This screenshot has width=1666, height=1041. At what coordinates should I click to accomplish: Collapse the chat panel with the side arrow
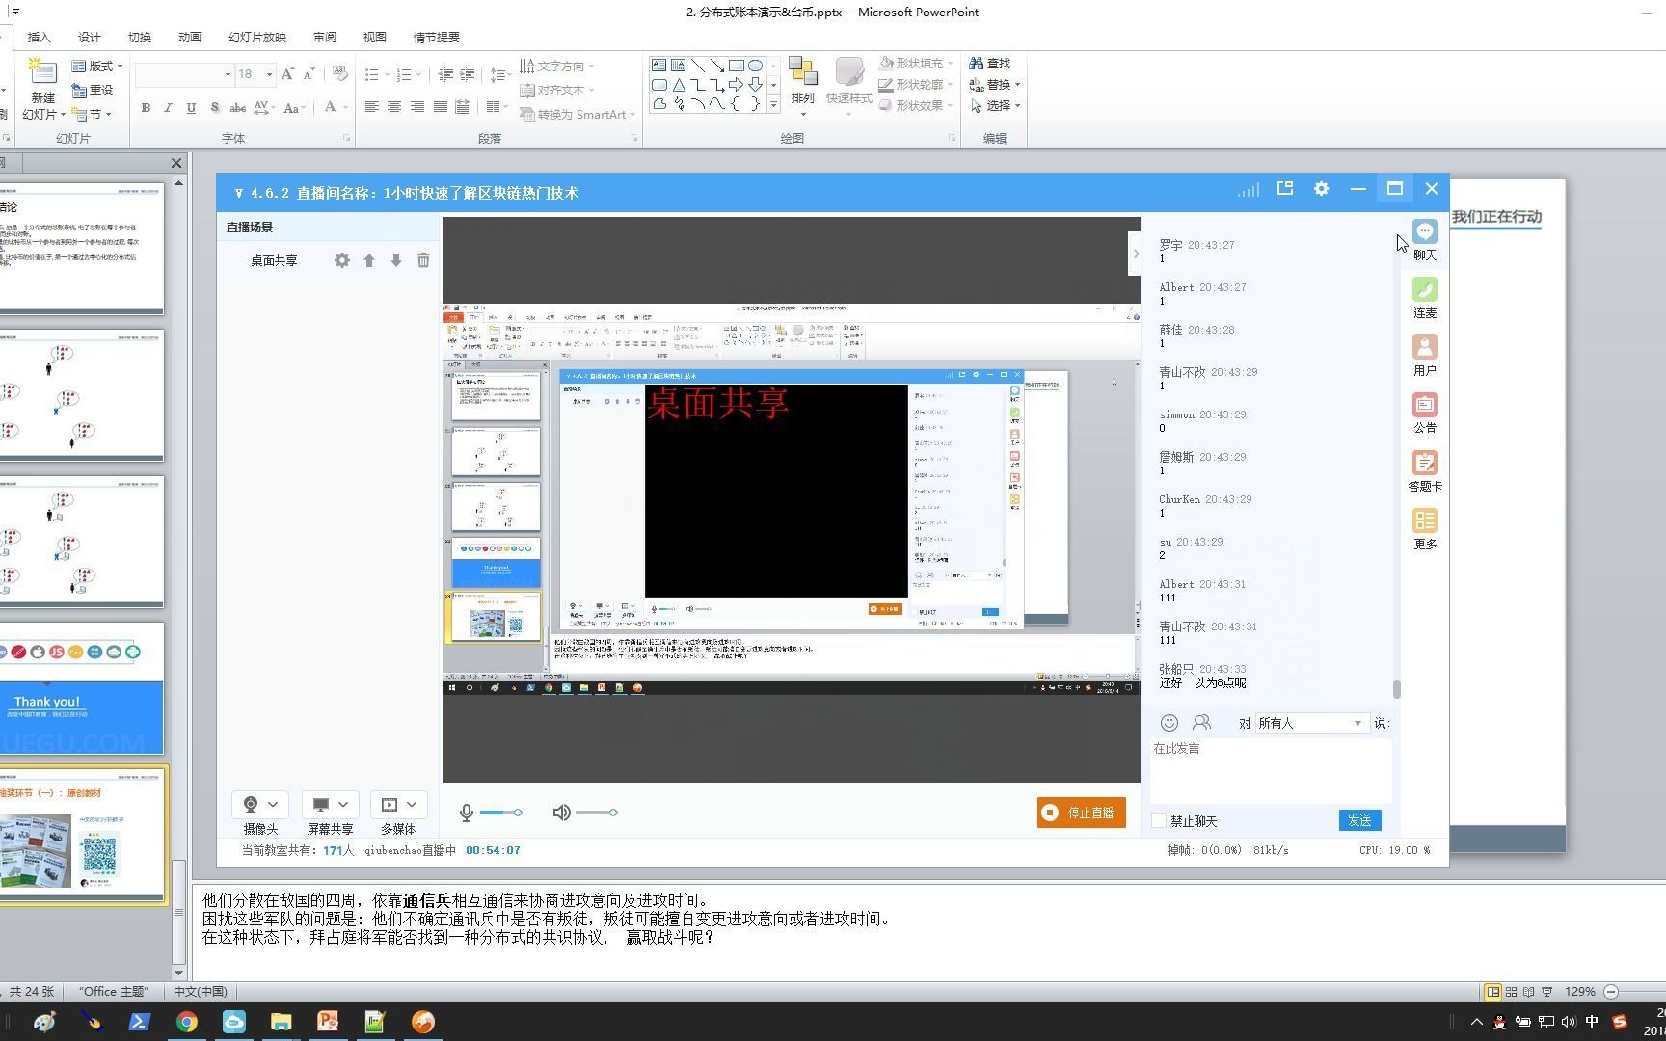pos(1136,254)
